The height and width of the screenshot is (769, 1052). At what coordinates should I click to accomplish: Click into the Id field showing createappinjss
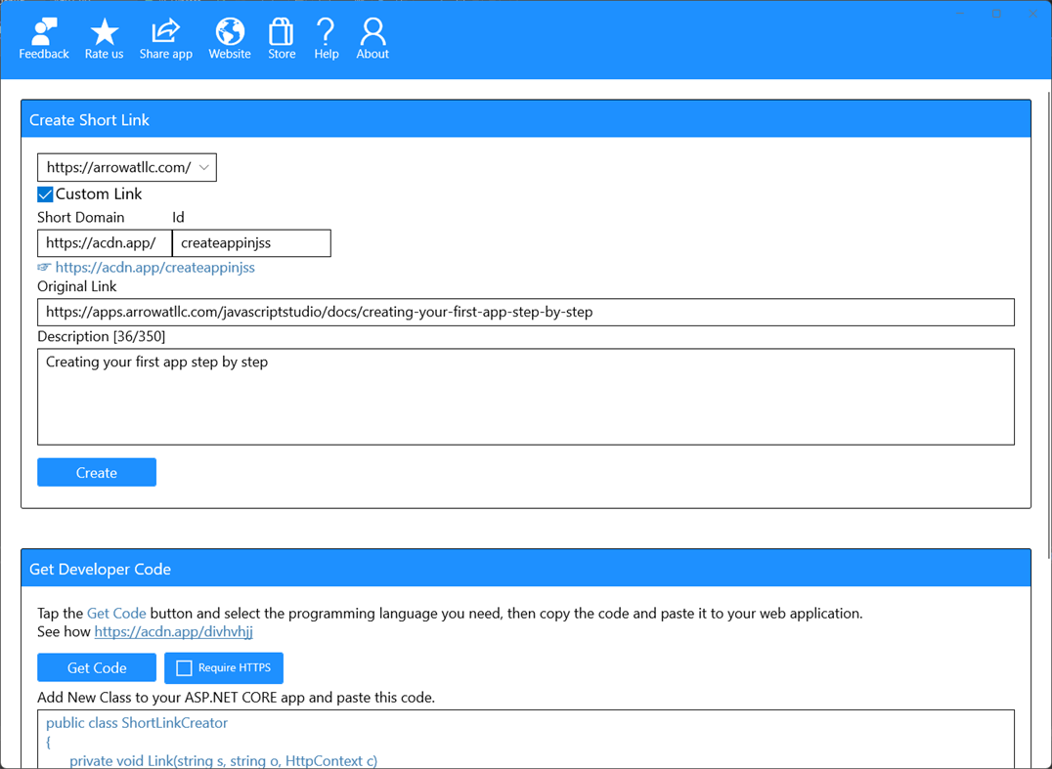click(251, 242)
